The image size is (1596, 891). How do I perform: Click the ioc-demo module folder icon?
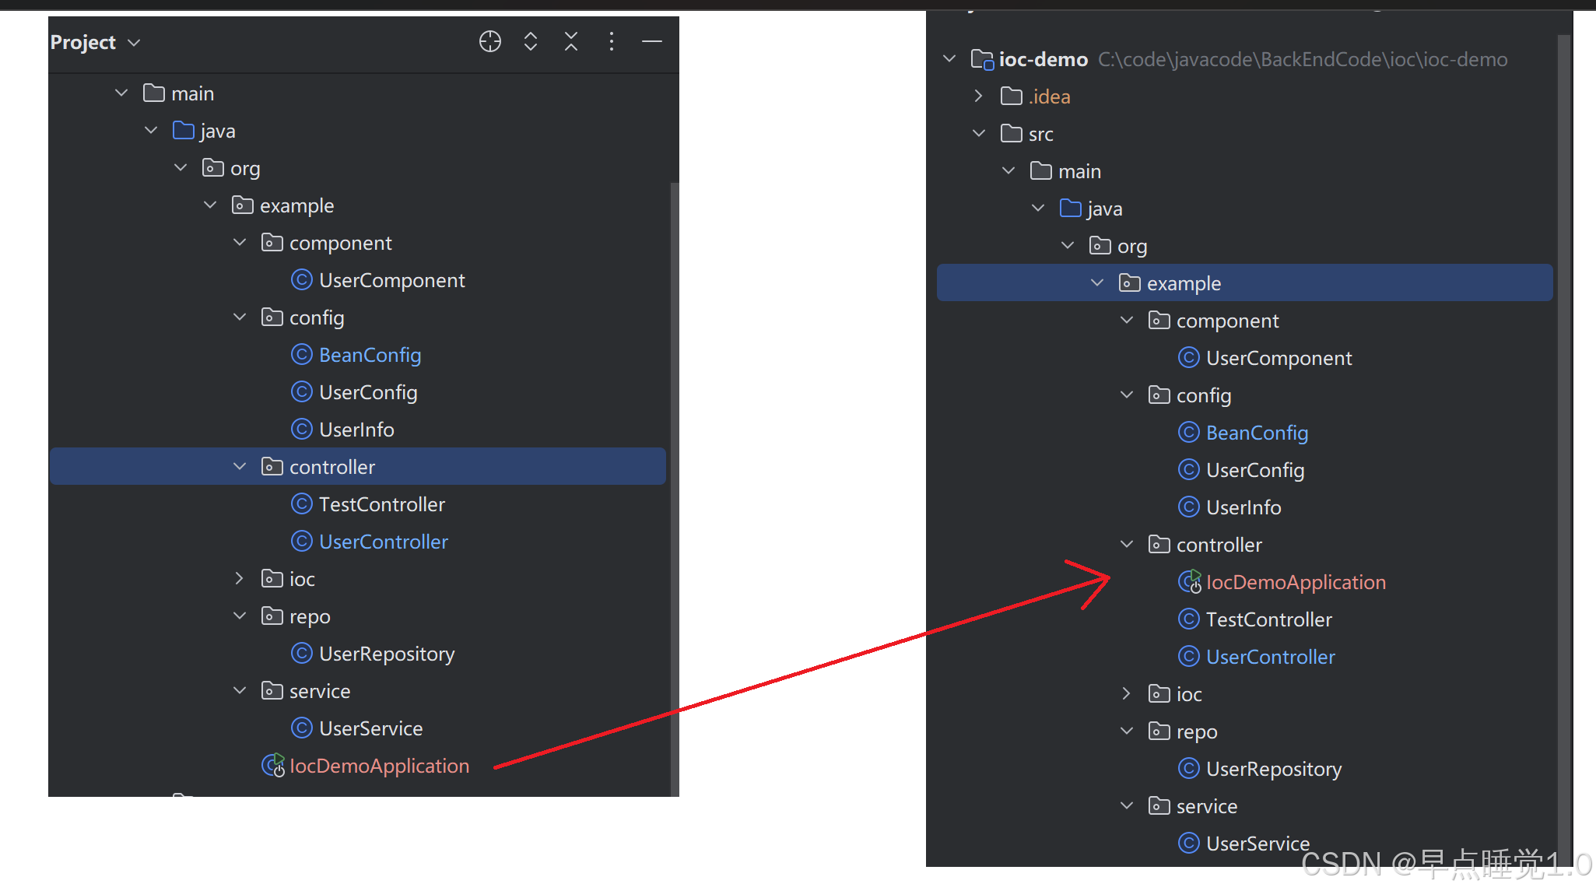(x=982, y=59)
